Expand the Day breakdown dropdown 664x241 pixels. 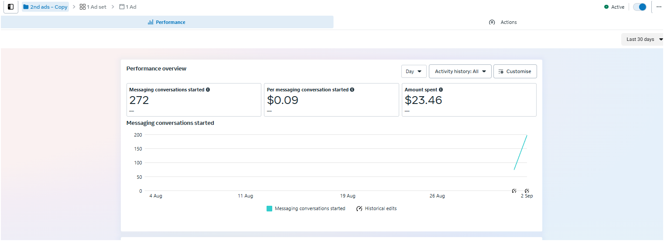[414, 71]
